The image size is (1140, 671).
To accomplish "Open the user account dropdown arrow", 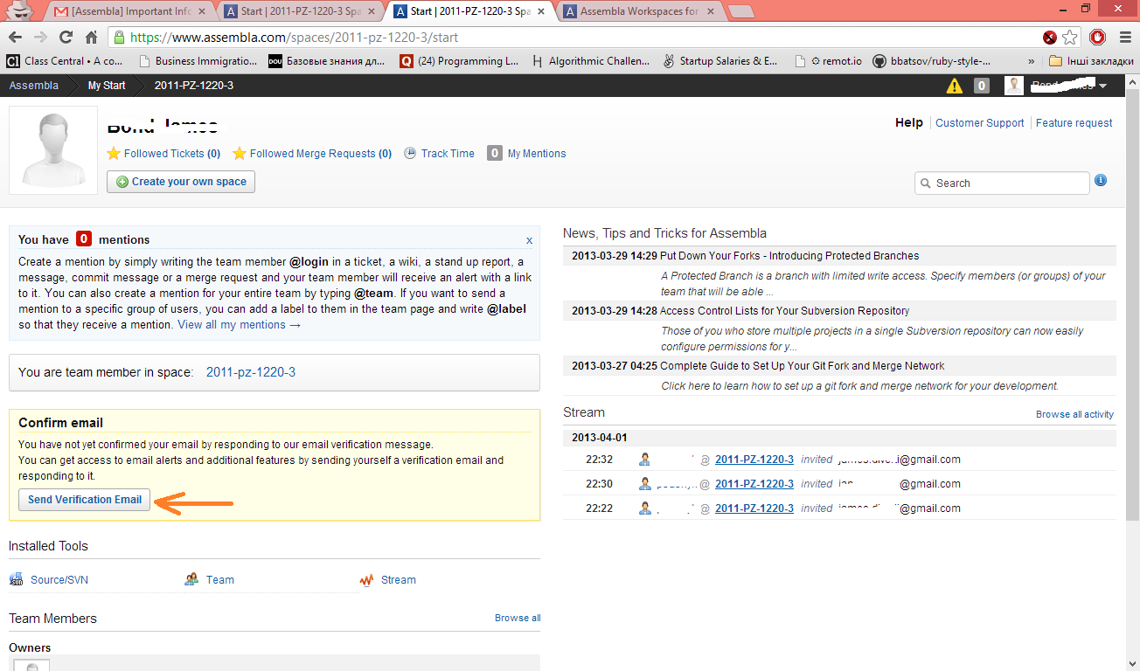I will click(1103, 86).
